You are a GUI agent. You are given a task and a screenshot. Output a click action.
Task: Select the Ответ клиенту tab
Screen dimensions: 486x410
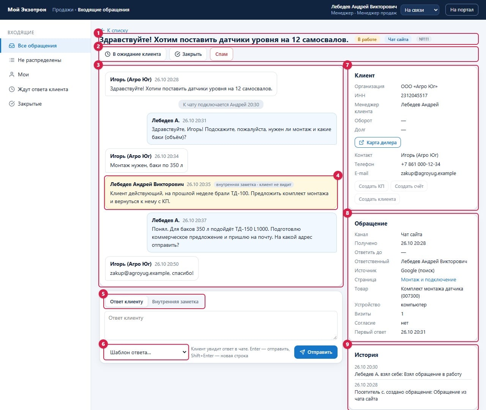[126, 302]
